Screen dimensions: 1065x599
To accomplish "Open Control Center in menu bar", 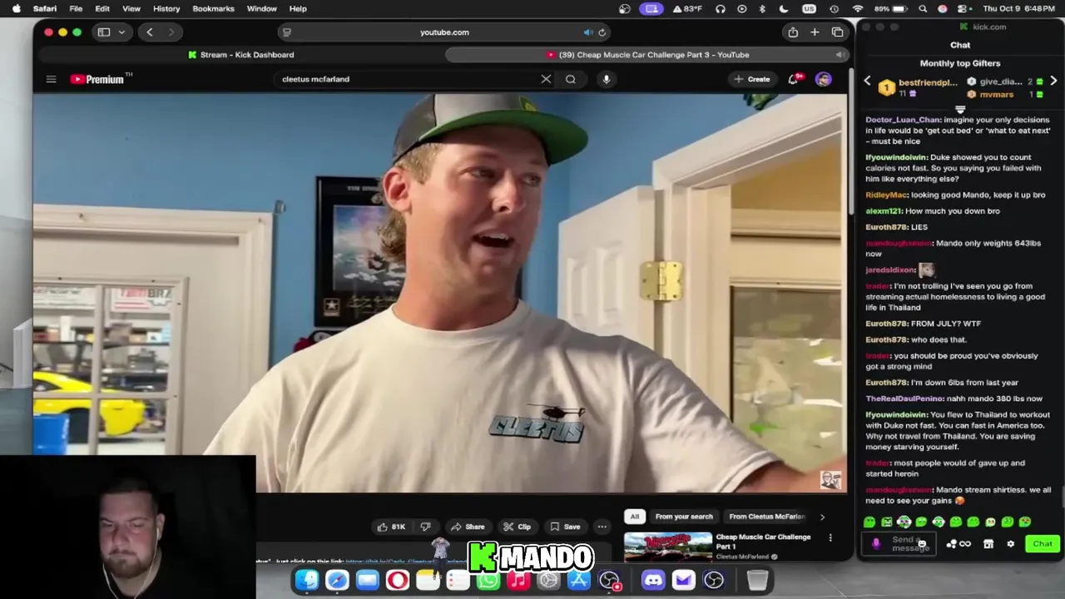I will pyautogui.click(x=962, y=8).
